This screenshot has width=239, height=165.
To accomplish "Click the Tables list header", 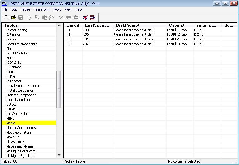I will (29, 25).
